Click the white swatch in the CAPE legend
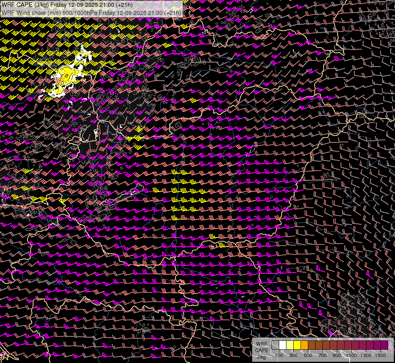 [283, 345]
